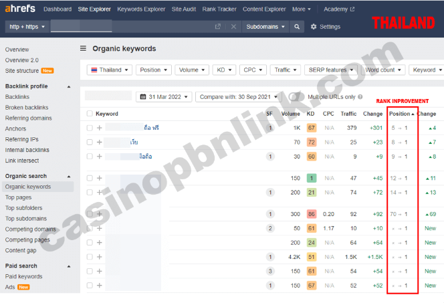Viewport: 444px width, 303px height.
Task: Expand plus icon in the KD 24 row
Action: (100, 243)
